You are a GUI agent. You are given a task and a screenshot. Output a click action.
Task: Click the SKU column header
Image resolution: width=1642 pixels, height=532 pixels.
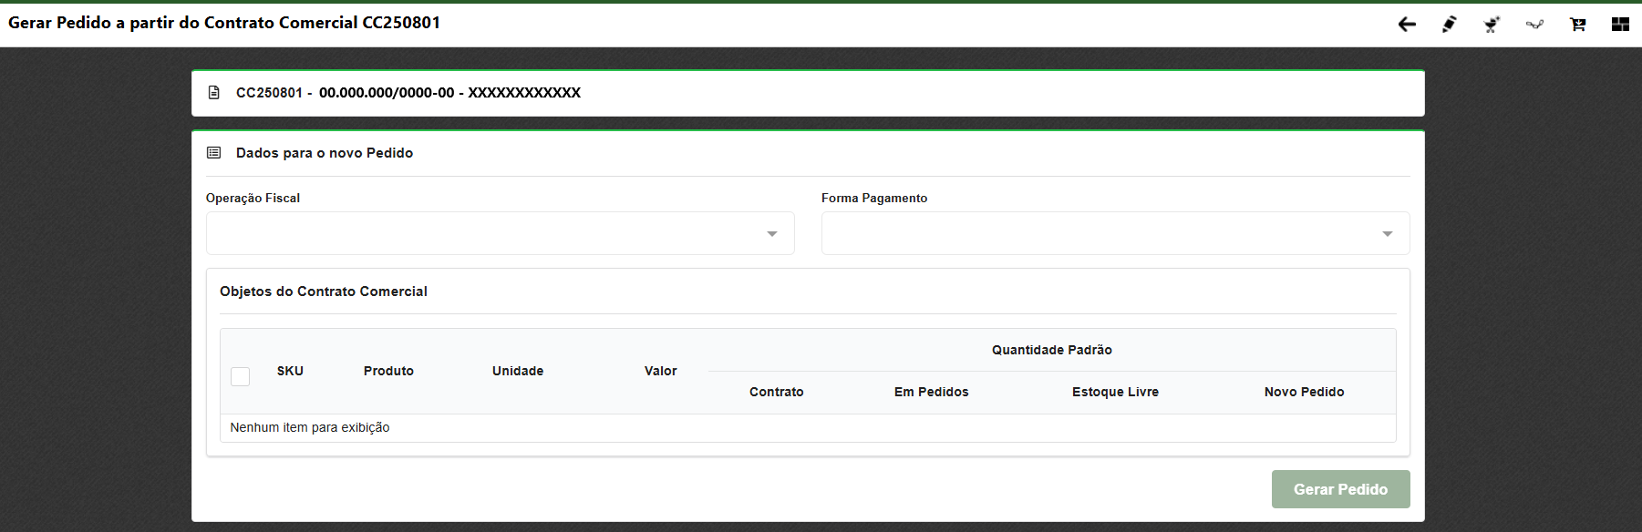(290, 371)
